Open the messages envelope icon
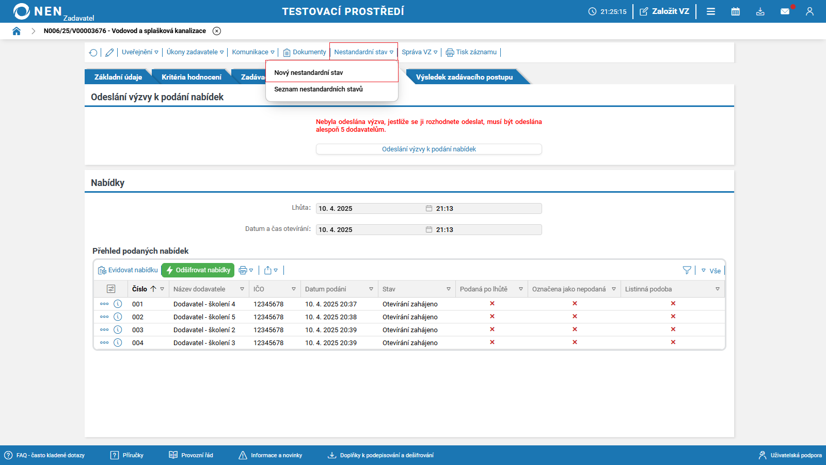 pyautogui.click(x=785, y=11)
